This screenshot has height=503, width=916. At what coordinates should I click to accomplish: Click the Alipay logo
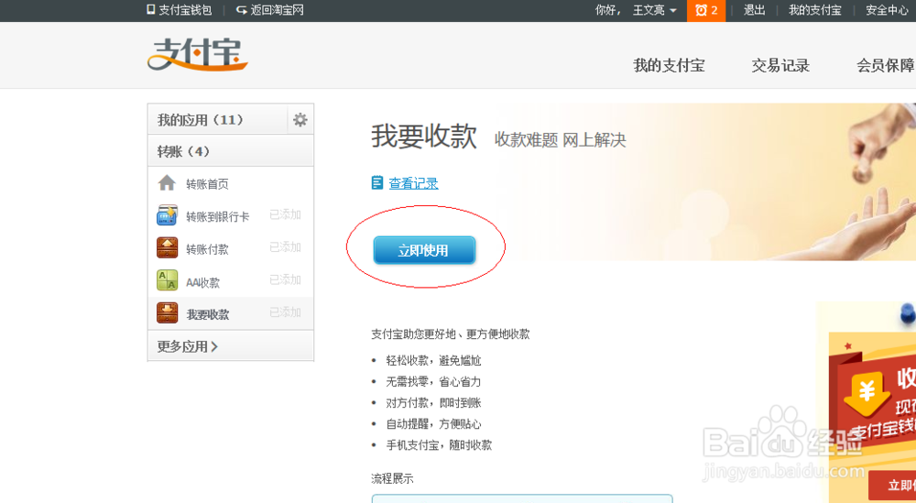[x=198, y=55]
